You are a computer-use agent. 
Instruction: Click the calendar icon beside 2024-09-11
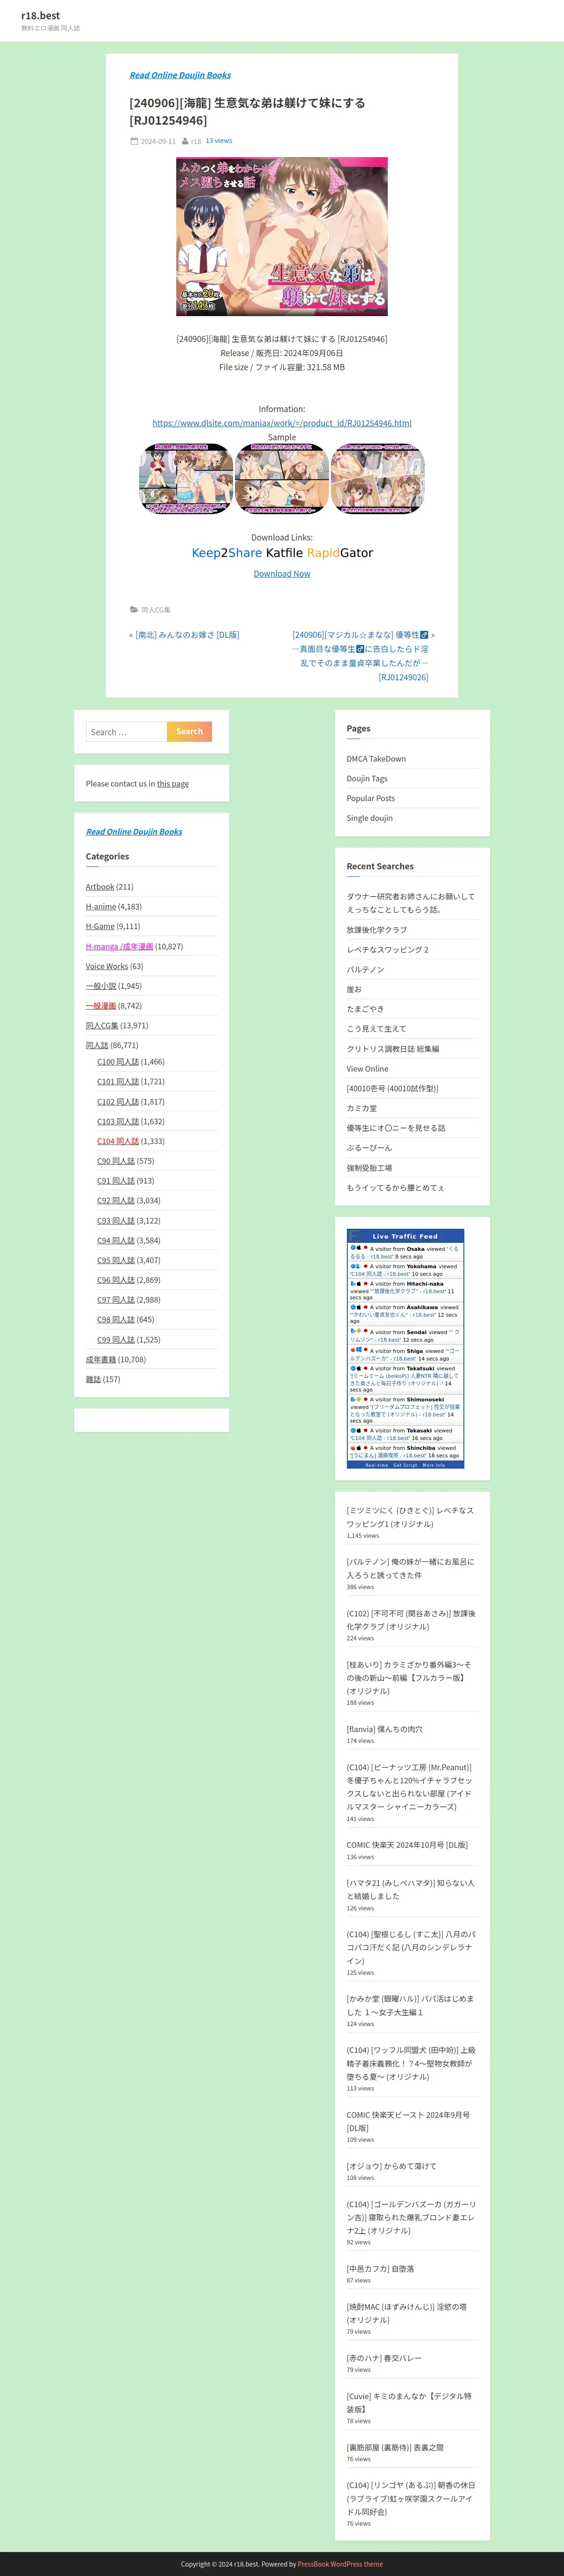click(134, 141)
